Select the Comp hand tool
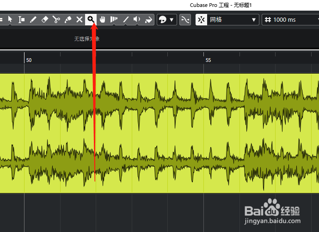This screenshot has height=232, width=319. [x=102, y=19]
